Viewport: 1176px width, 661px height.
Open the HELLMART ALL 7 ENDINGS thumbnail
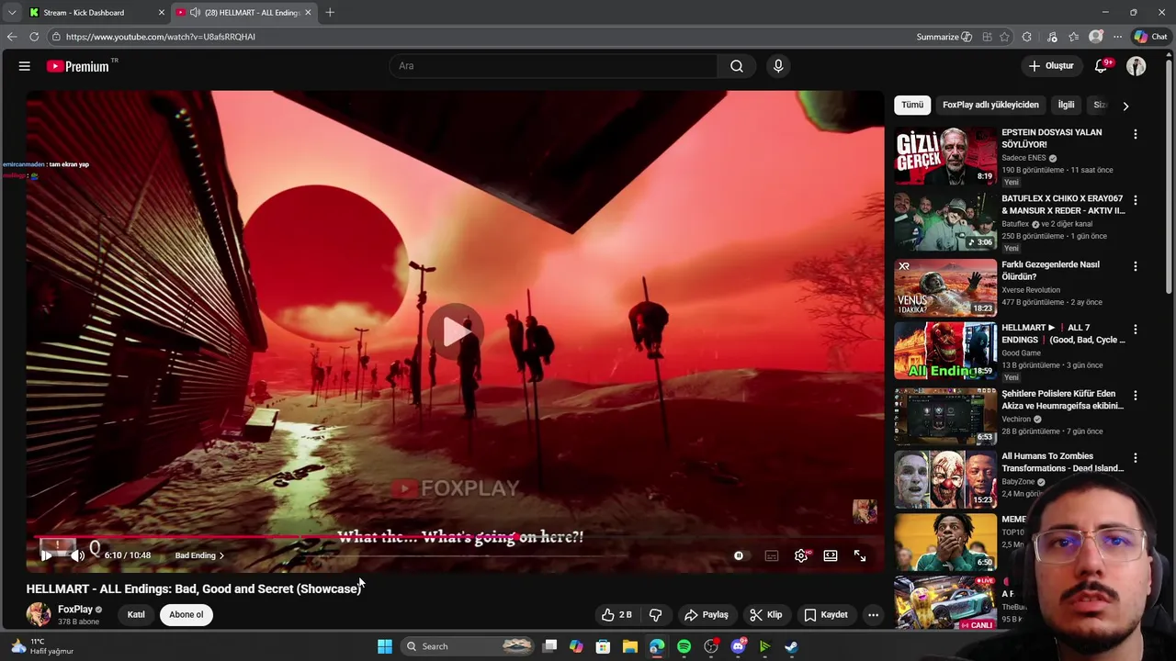(945, 350)
